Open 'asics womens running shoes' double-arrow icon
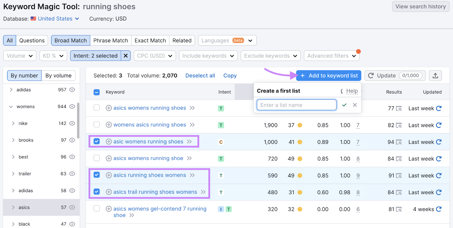The height and width of the screenshot is (228, 453). pos(192,108)
